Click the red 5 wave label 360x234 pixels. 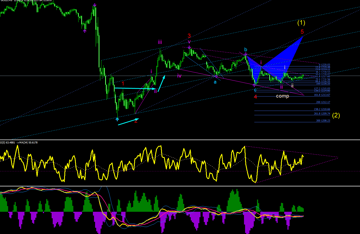tap(302, 32)
